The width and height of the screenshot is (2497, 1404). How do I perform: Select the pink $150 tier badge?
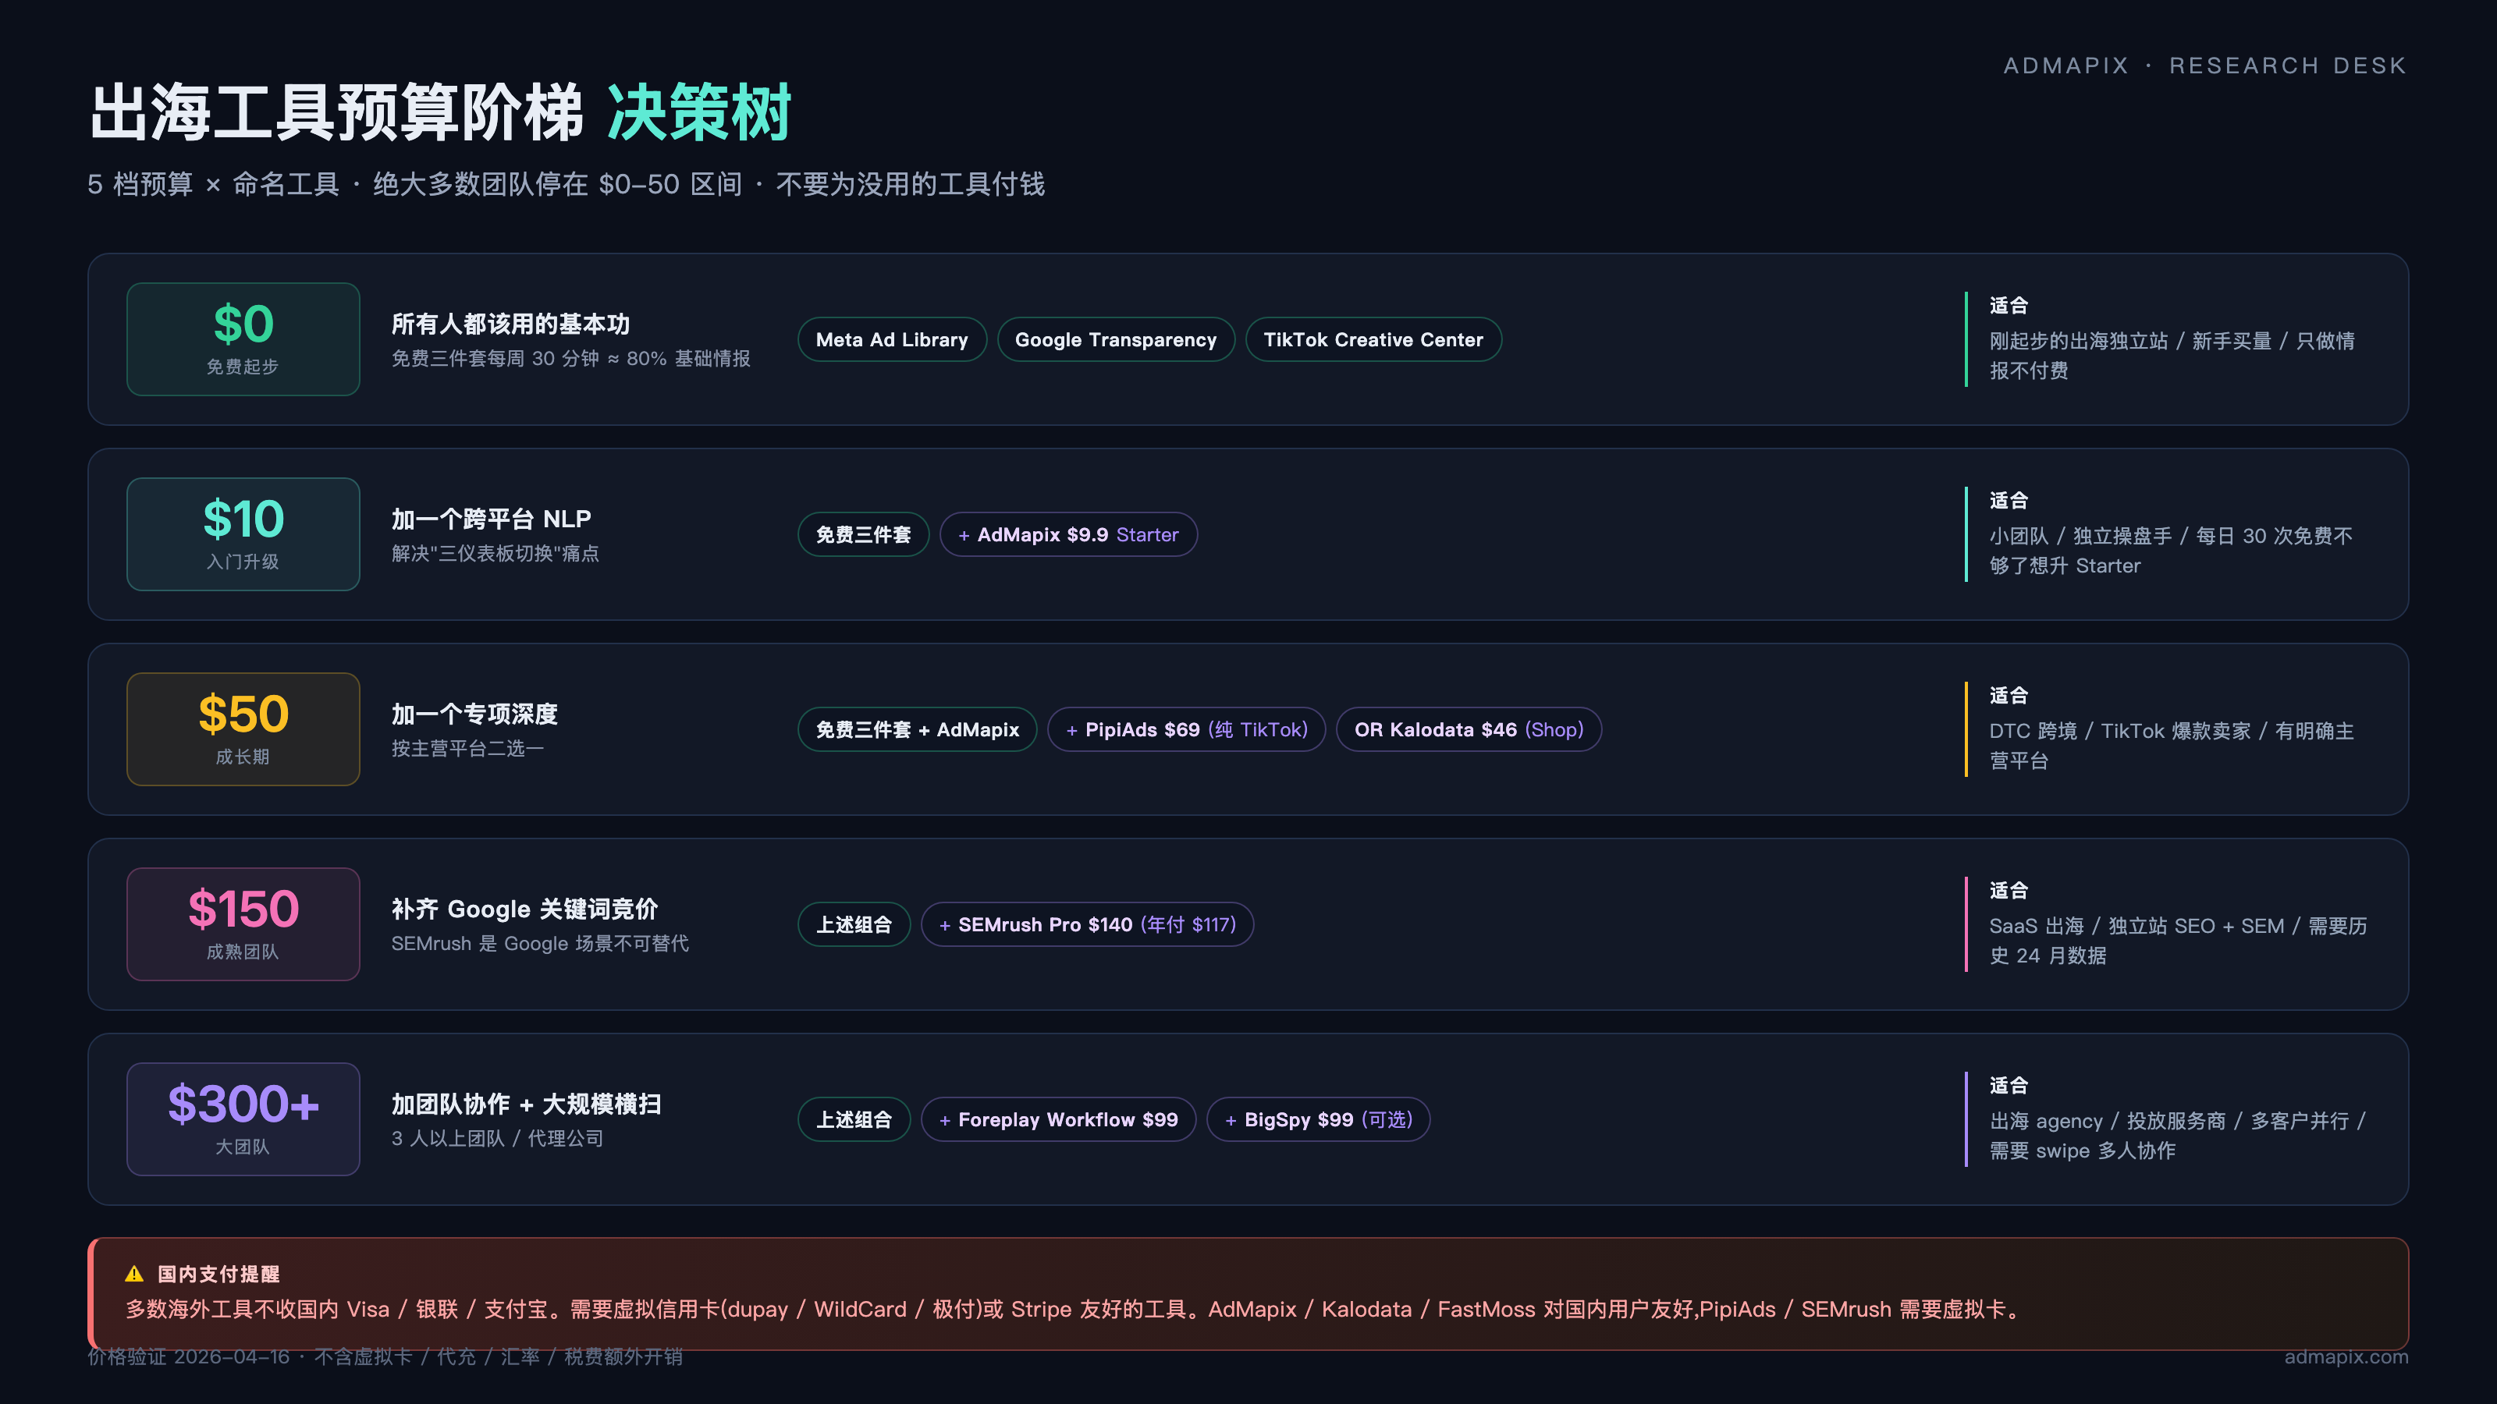(243, 924)
